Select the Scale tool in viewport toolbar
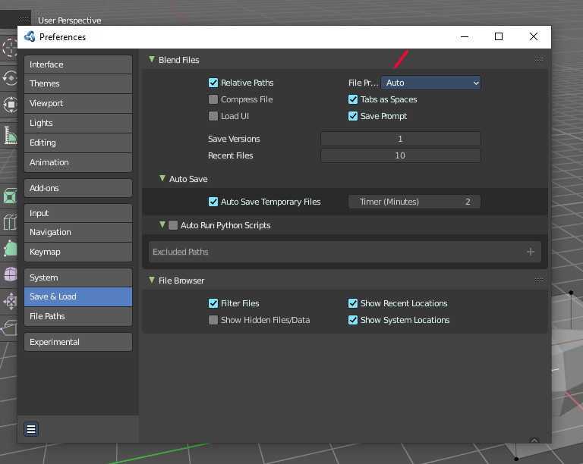 point(10,105)
